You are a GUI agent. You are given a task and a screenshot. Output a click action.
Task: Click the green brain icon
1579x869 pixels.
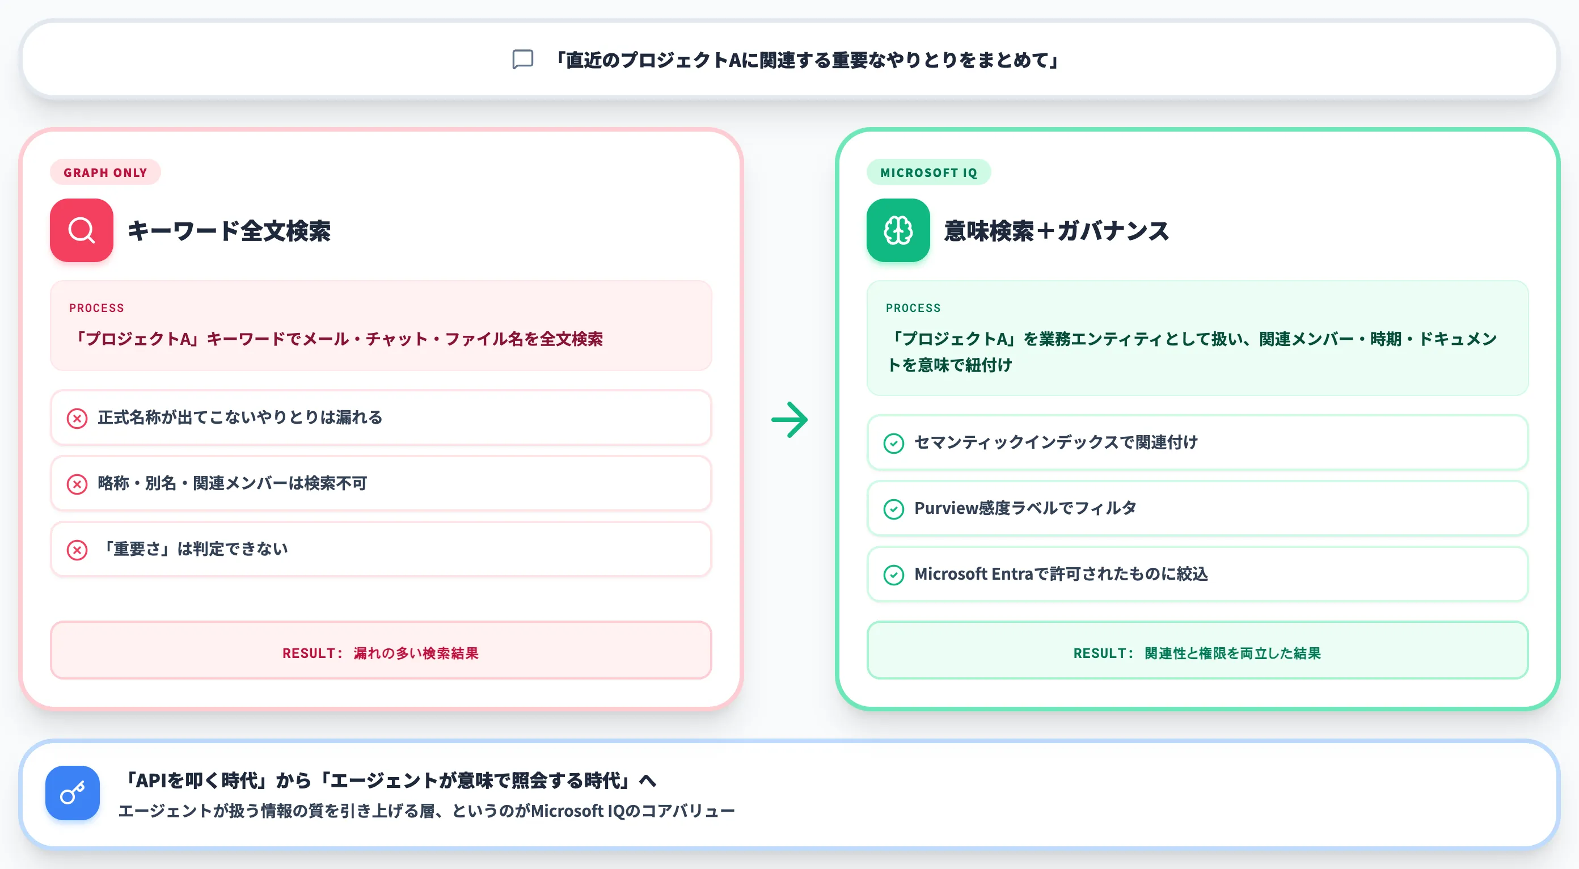pyautogui.click(x=898, y=230)
